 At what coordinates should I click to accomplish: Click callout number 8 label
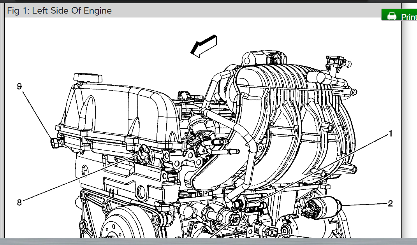tap(19, 202)
